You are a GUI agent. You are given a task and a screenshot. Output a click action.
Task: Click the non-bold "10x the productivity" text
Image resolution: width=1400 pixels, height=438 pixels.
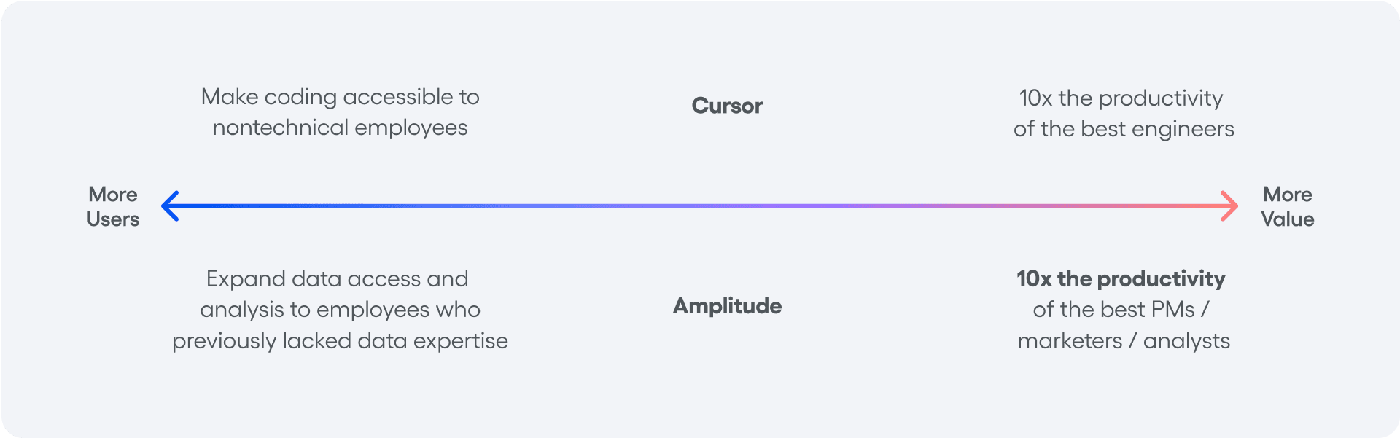pos(1121,98)
